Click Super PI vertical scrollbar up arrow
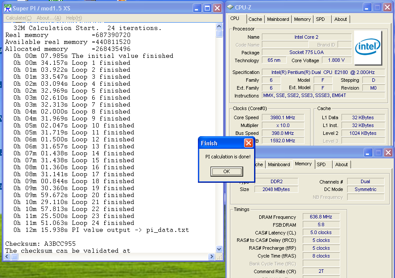The image size is (395, 278). (x=219, y=26)
